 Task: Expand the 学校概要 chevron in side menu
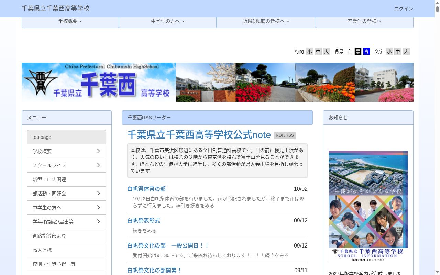click(98, 151)
